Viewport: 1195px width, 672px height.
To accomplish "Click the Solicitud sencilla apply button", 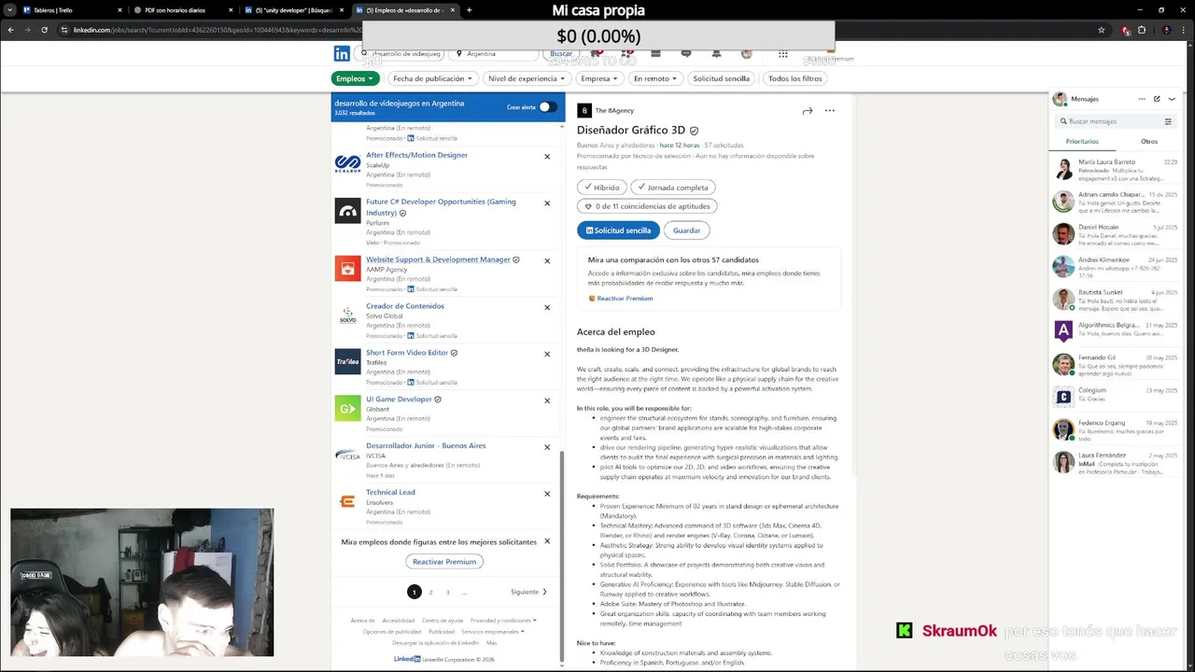I will coord(618,231).
